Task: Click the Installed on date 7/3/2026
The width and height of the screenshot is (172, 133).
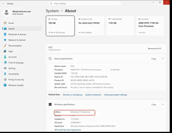Action: coord(74,119)
